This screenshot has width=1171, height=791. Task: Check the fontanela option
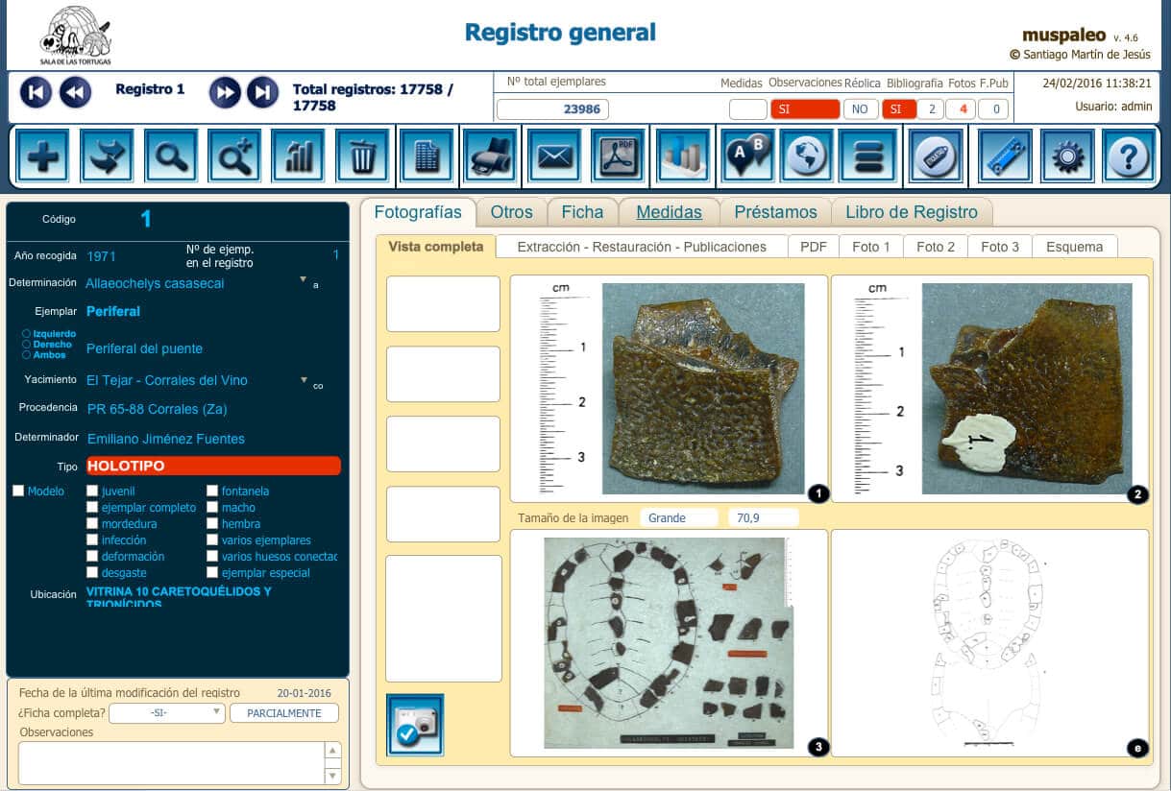[213, 491]
